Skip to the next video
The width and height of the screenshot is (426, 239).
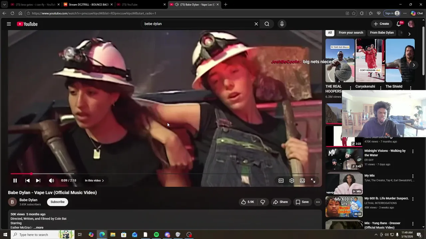tap(38, 181)
